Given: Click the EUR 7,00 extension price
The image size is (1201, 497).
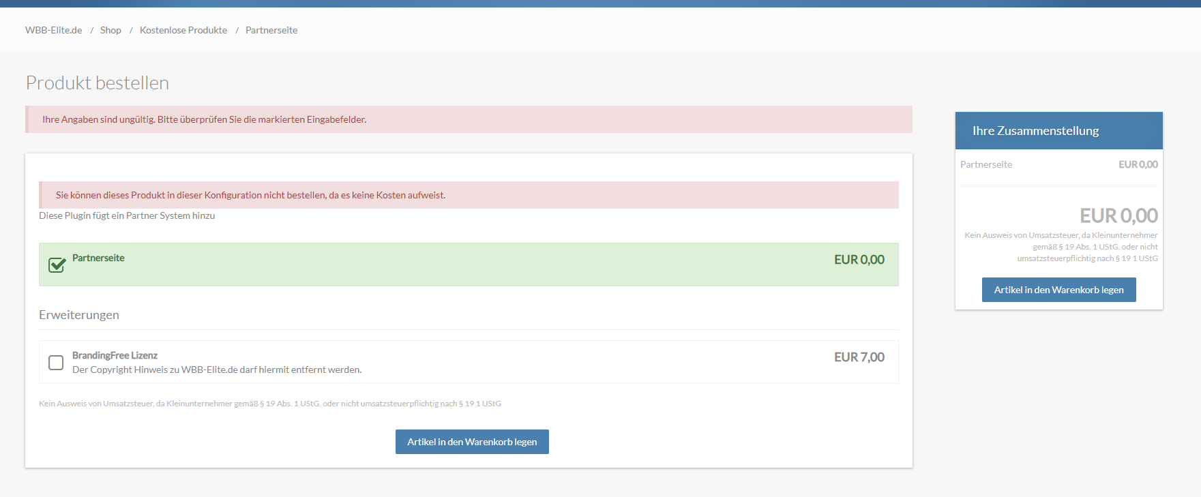Looking at the screenshot, I should (x=859, y=357).
